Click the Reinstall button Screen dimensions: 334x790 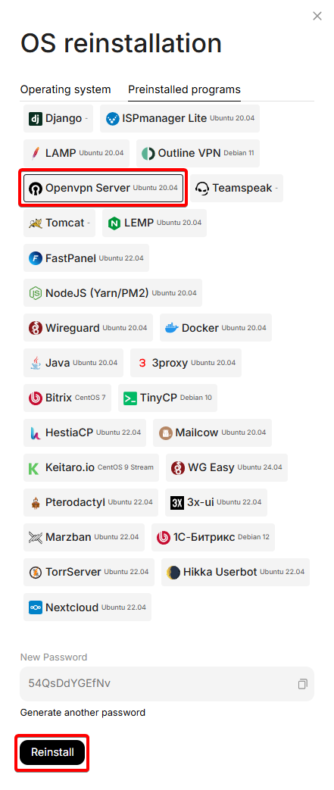point(52,752)
